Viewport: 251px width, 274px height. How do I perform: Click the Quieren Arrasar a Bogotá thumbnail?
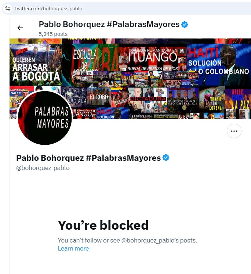pyautogui.click(x=36, y=65)
